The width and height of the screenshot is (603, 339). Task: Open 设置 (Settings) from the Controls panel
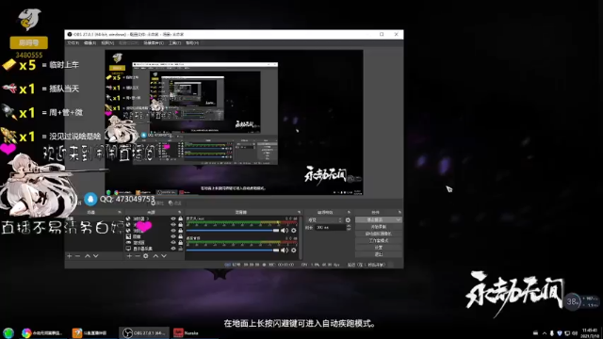379,248
